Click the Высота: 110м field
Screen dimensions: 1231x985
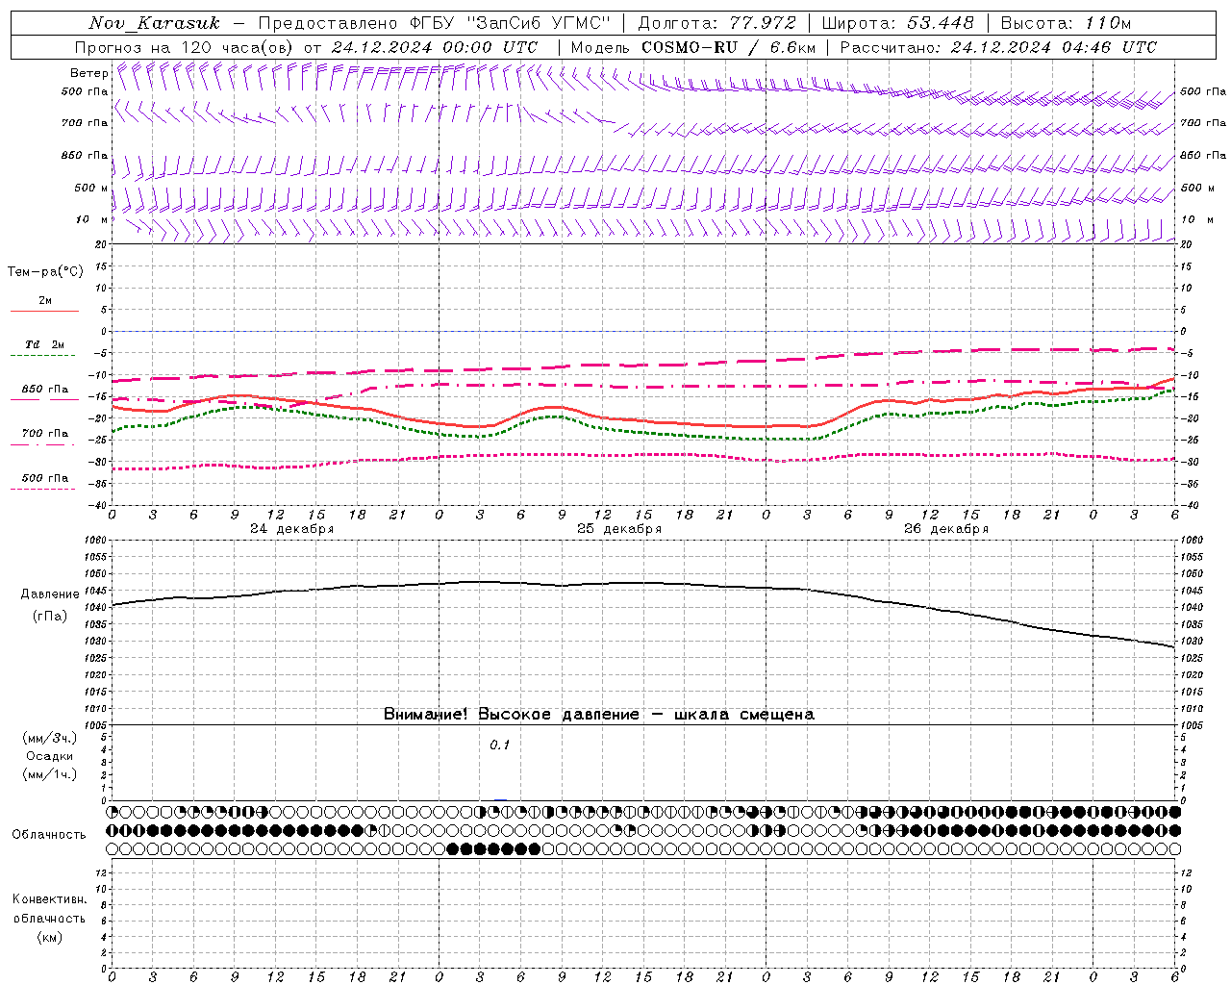click(1066, 23)
